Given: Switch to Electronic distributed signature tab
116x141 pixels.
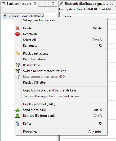Looking at the screenshot, I should click(x=86, y=4).
